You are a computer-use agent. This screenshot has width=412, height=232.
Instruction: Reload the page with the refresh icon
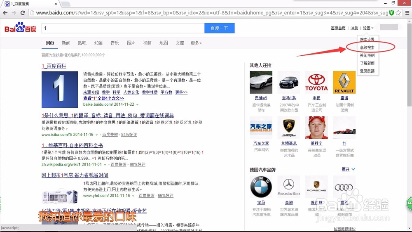click(23, 13)
